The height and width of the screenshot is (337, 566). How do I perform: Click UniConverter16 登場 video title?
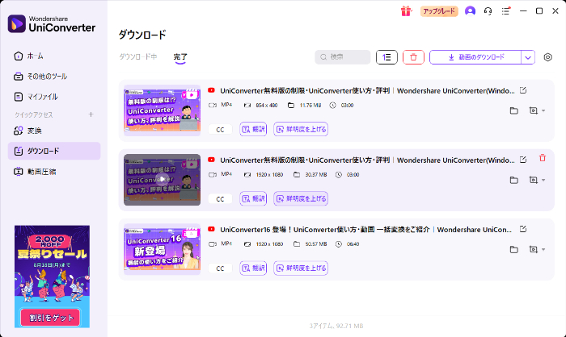tap(366, 230)
